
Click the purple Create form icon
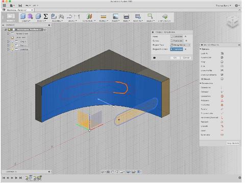click(30, 16)
